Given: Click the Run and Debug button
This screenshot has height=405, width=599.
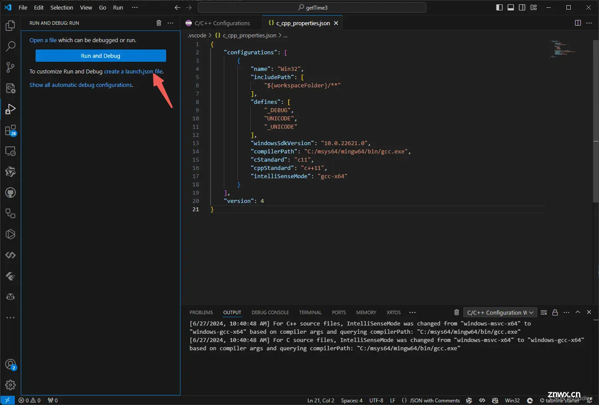Looking at the screenshot, I should point(101,56).
